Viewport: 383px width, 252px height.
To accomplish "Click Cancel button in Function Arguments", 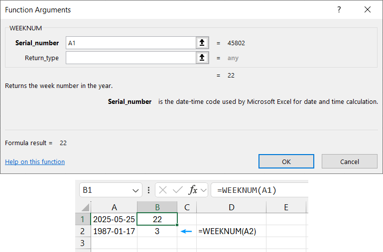I will (x=350, y=162).
